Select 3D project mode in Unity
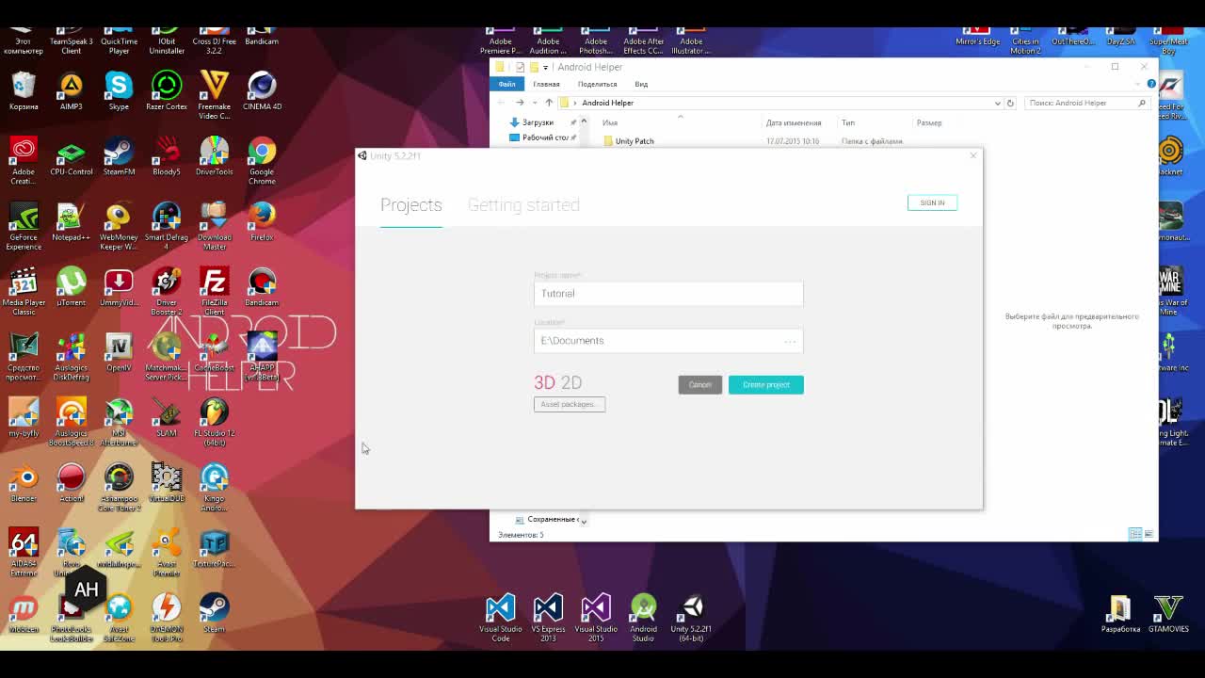1205x678 pixels. click(x=544, y=382)
